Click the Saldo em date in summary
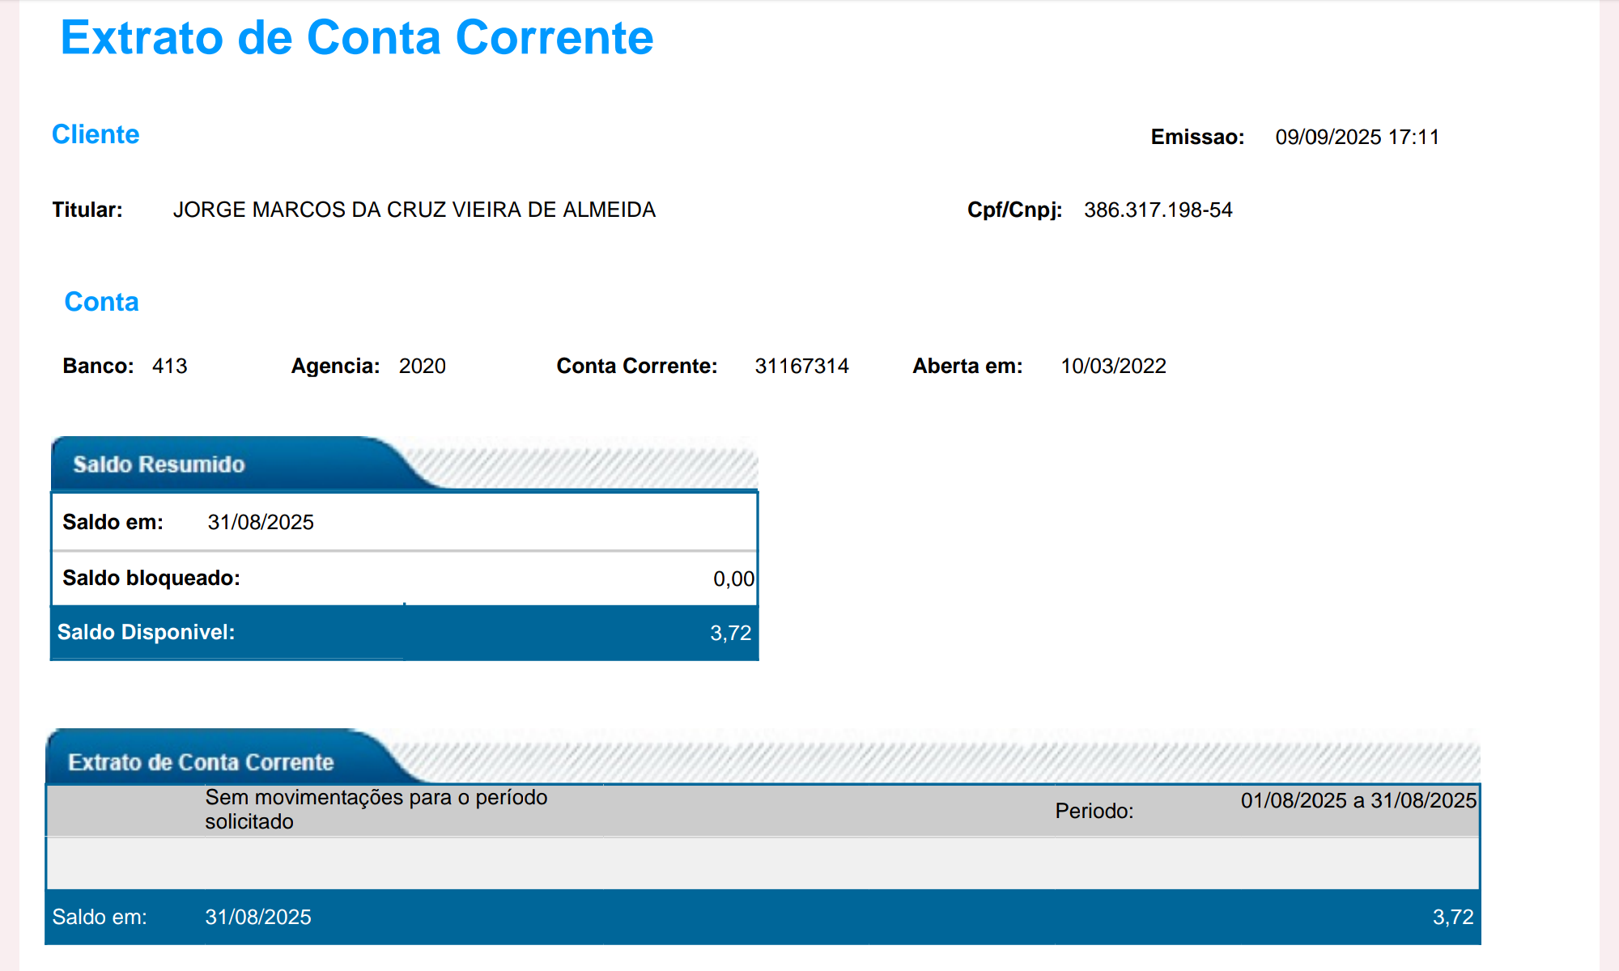 coord(261,522)
